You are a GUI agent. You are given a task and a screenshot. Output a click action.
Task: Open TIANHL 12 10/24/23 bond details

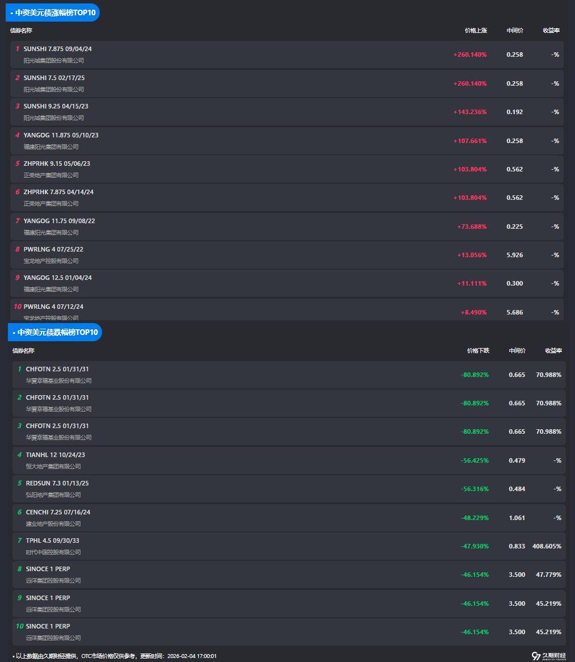(x=55, y=455)
